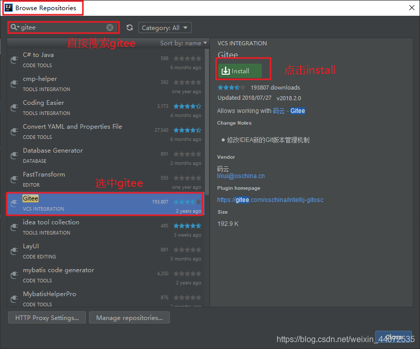Click the plug icon beside MybatisHelperPro

[x=14, y=299]
